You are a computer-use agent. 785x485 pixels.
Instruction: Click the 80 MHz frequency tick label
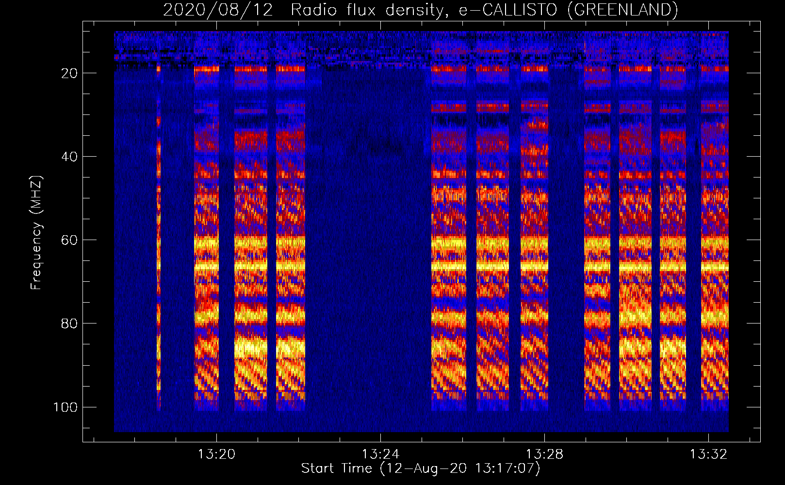click(x=69, y=323)
